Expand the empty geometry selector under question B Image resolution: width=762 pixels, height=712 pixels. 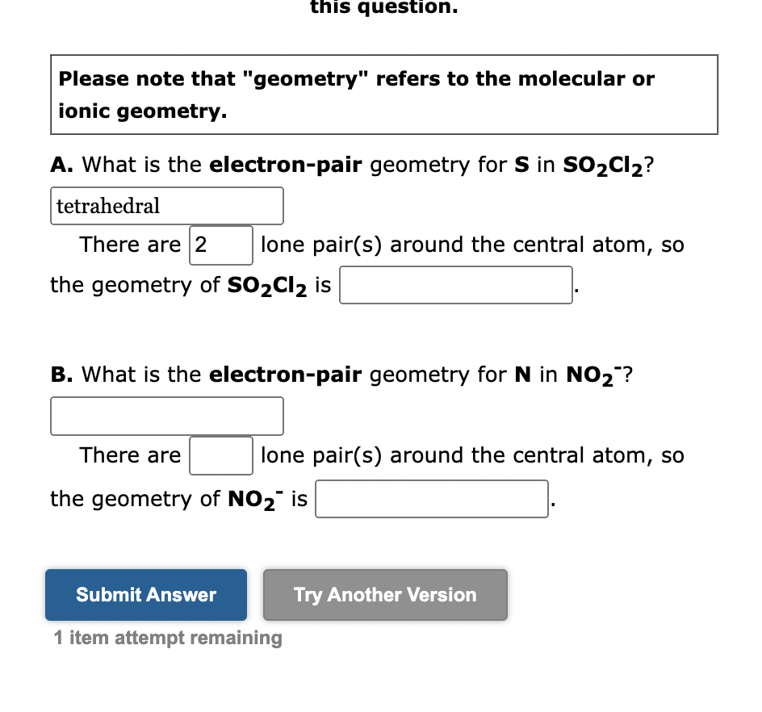click(x=166, y=416)
